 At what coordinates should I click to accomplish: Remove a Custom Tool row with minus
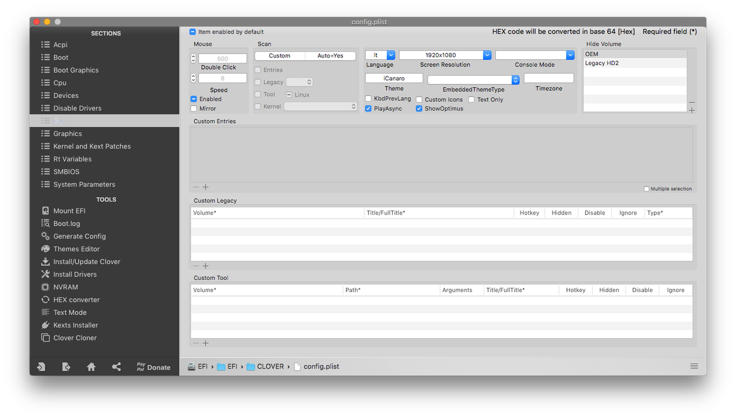pos(196,343)
